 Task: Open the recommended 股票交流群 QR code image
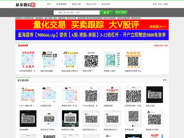tap(91, 60)
